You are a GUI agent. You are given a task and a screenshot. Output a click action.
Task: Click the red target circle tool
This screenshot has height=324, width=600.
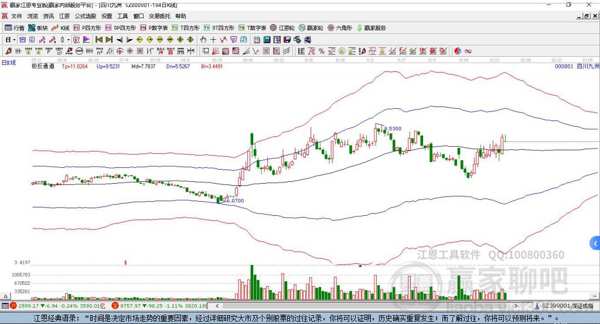pyautogui.click(x=120, y=51)
